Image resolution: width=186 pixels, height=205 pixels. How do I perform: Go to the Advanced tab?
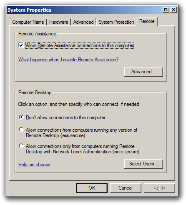pos(83,22)
